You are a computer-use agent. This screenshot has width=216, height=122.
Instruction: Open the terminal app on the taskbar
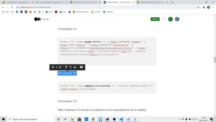click(x=107, y=119)
